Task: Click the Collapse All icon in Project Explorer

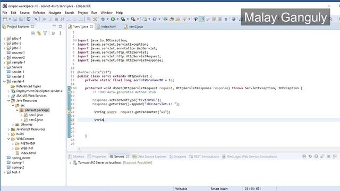Action: [33, 33]
